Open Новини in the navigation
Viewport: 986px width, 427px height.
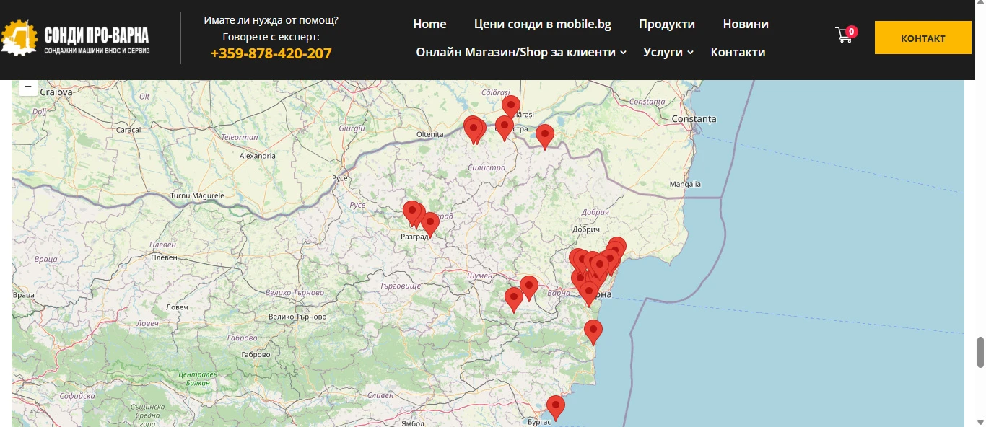tap(745, 24)
